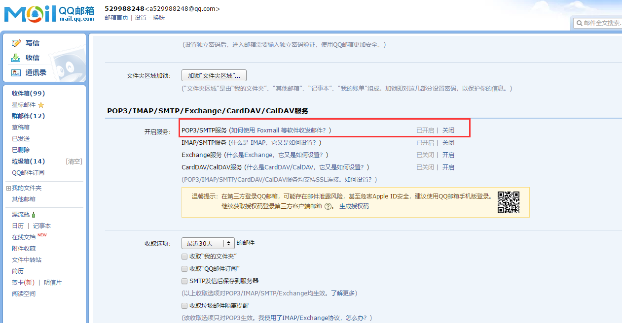This screenshot has height=323, width=622.
Task: Open 日历 in sidebar
Action: point(18,226)
